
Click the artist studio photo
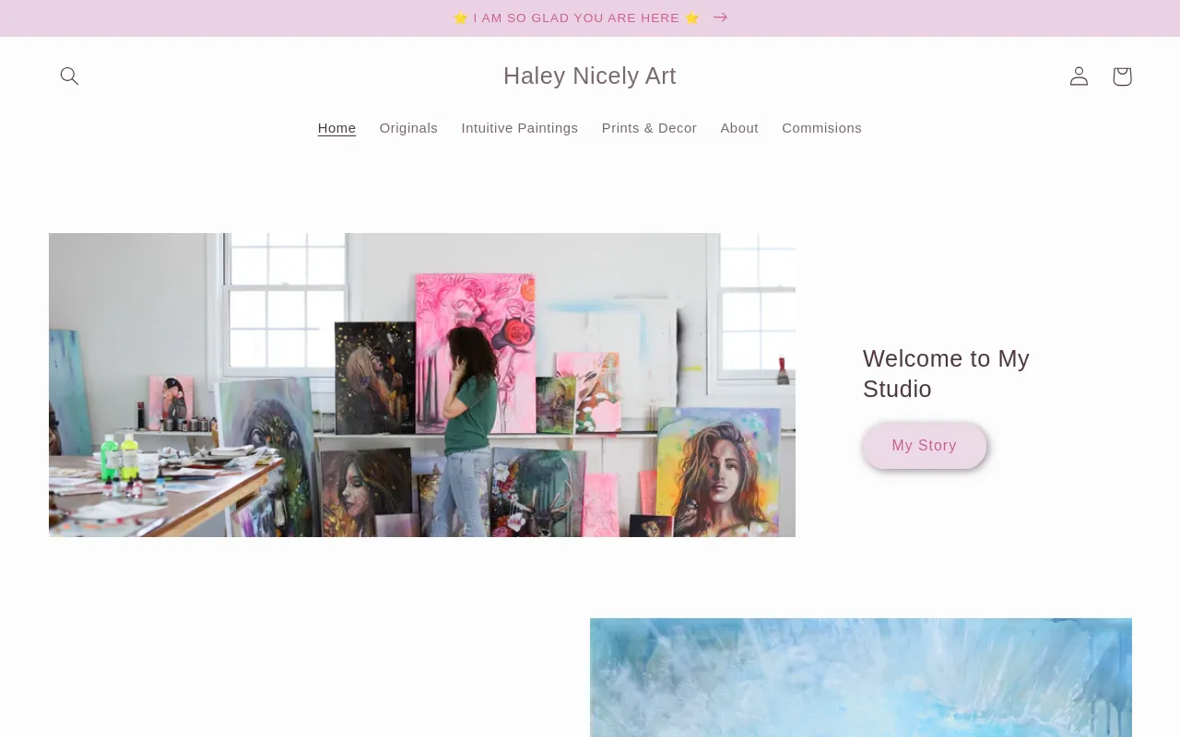421,384
